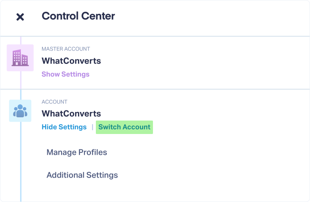Close the Control Center panel
Image resolution: width=310 pixels, height=202 pixels.
pos(20,17)
